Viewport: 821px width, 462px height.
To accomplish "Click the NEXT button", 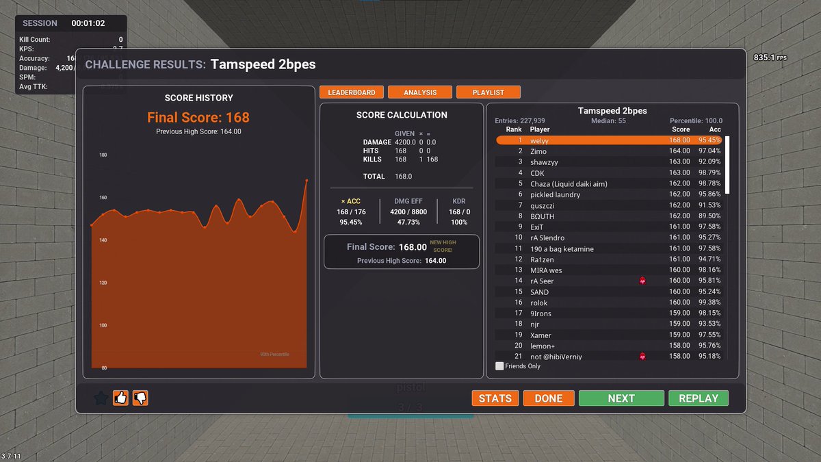I will (x=621, y=398).
